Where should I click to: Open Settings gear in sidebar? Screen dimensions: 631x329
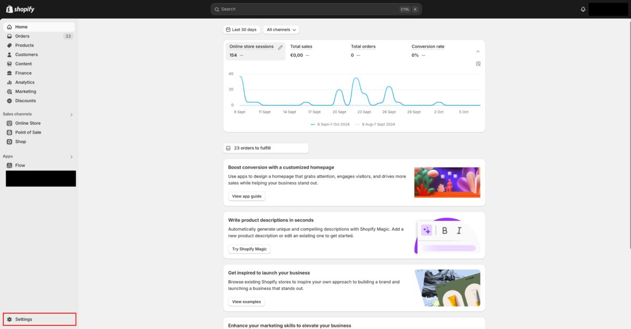pyautogui.click(x=9, y=319)
